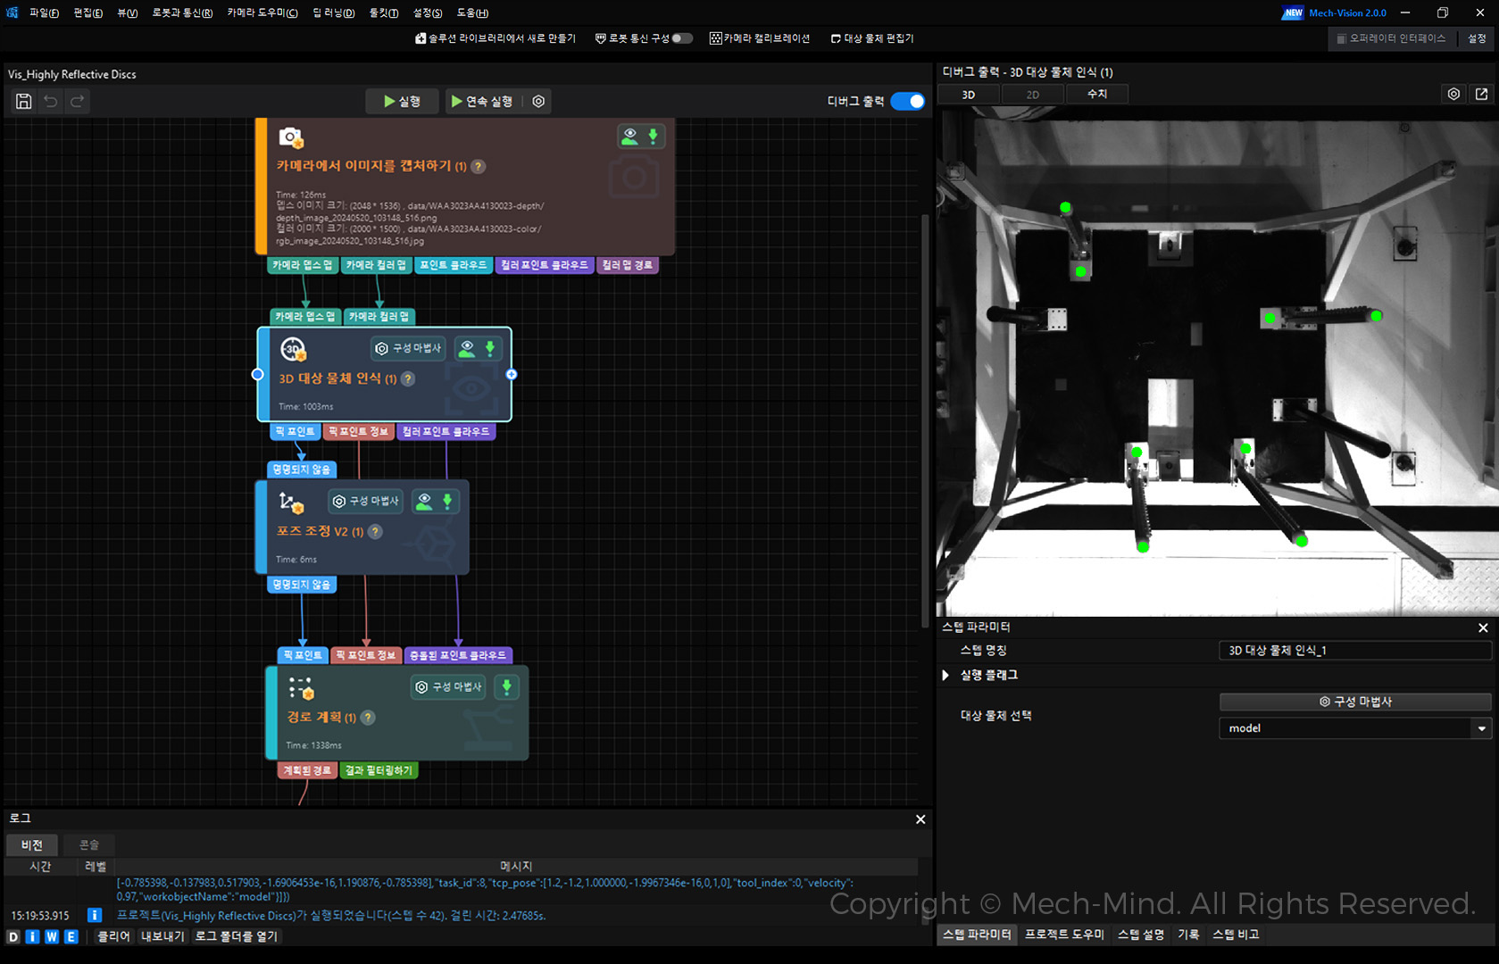The image size is (1499, 964).
Task: Click green download arrow on 경로 계획 step
Action: click(506, 686)
